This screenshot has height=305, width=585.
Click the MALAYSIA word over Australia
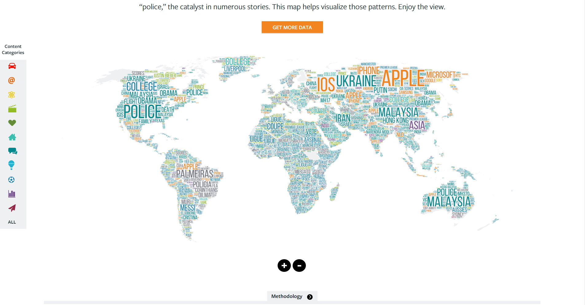(449, 202)
